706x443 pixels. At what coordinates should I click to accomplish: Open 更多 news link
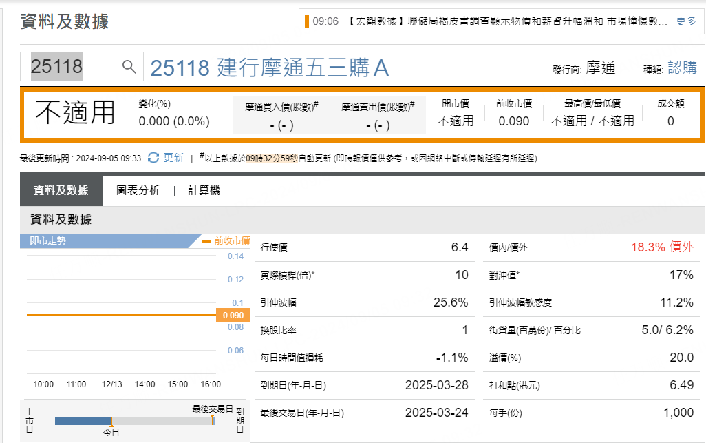tap(686, 21)
